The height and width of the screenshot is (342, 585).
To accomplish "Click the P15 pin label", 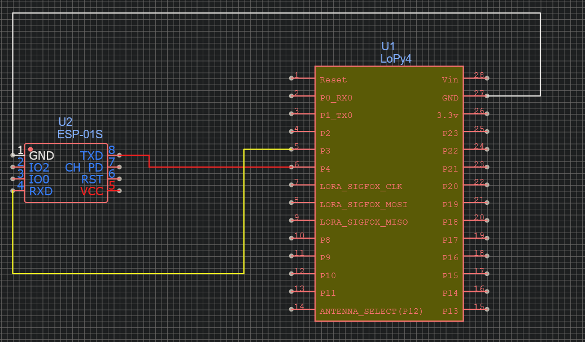I will coord(450,275).
